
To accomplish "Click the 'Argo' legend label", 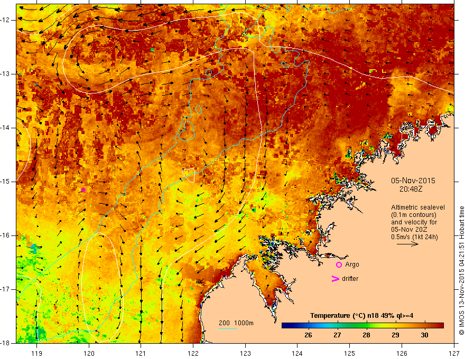I will pyautogui.click(x=352, y=264).
